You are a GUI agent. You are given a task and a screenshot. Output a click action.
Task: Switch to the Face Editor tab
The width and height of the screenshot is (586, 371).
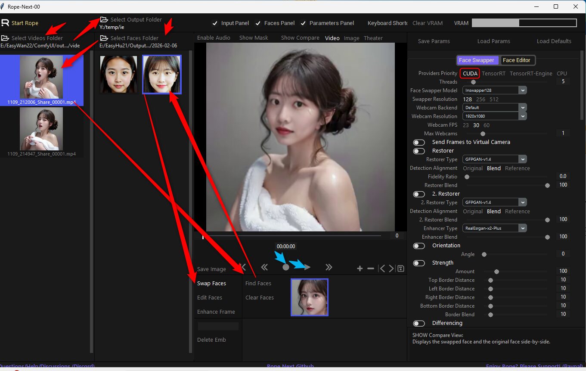[516, 60]
